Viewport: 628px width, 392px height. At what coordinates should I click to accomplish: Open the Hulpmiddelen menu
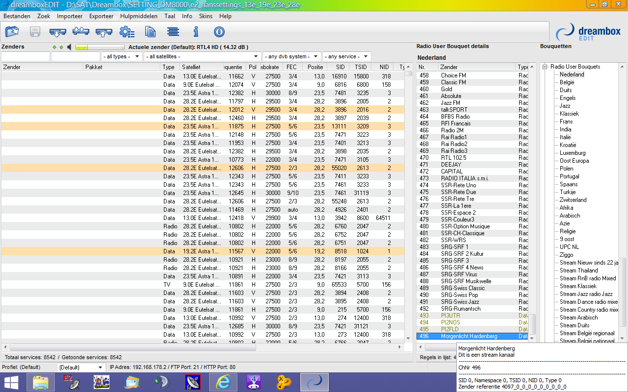pyautogui.click(x=139, y=16)
